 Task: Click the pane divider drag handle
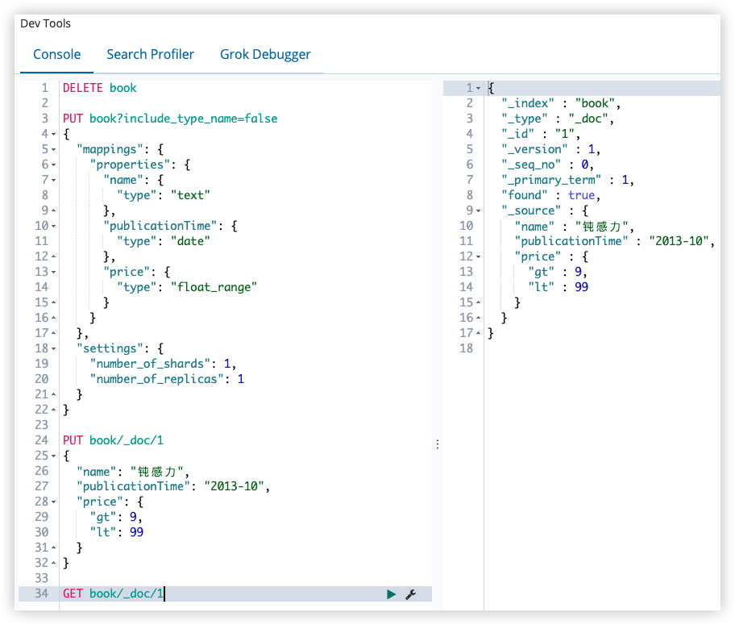pyautogui.click(x=438, y=444)
